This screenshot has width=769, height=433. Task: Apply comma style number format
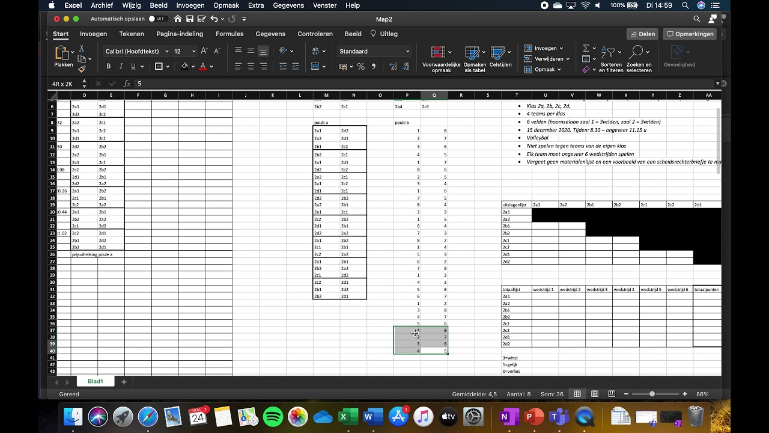pyautogui.click(x=374, y=67)
